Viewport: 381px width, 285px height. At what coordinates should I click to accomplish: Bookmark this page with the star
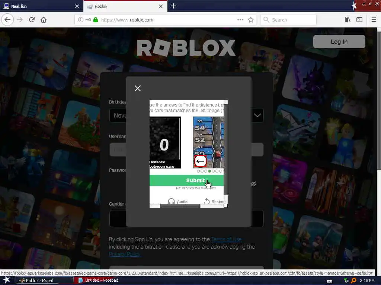click(x=251, y=20)
